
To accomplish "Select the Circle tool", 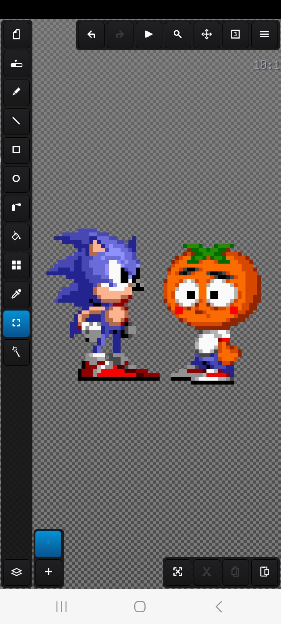I will 16,179.
